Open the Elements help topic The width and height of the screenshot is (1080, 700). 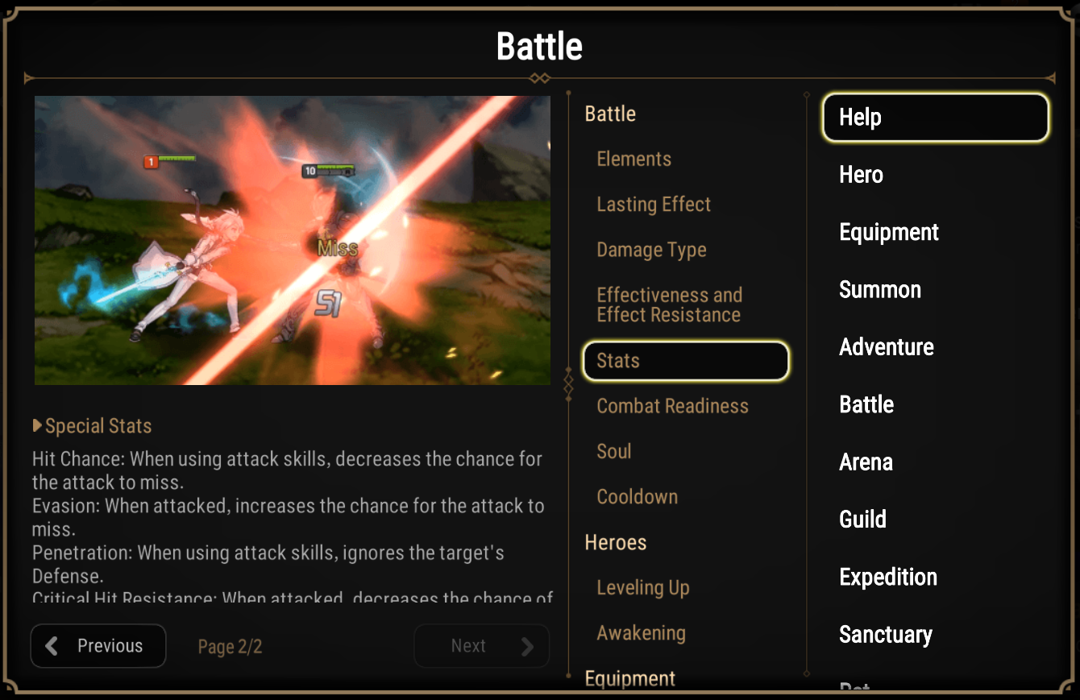coord(633,159)
